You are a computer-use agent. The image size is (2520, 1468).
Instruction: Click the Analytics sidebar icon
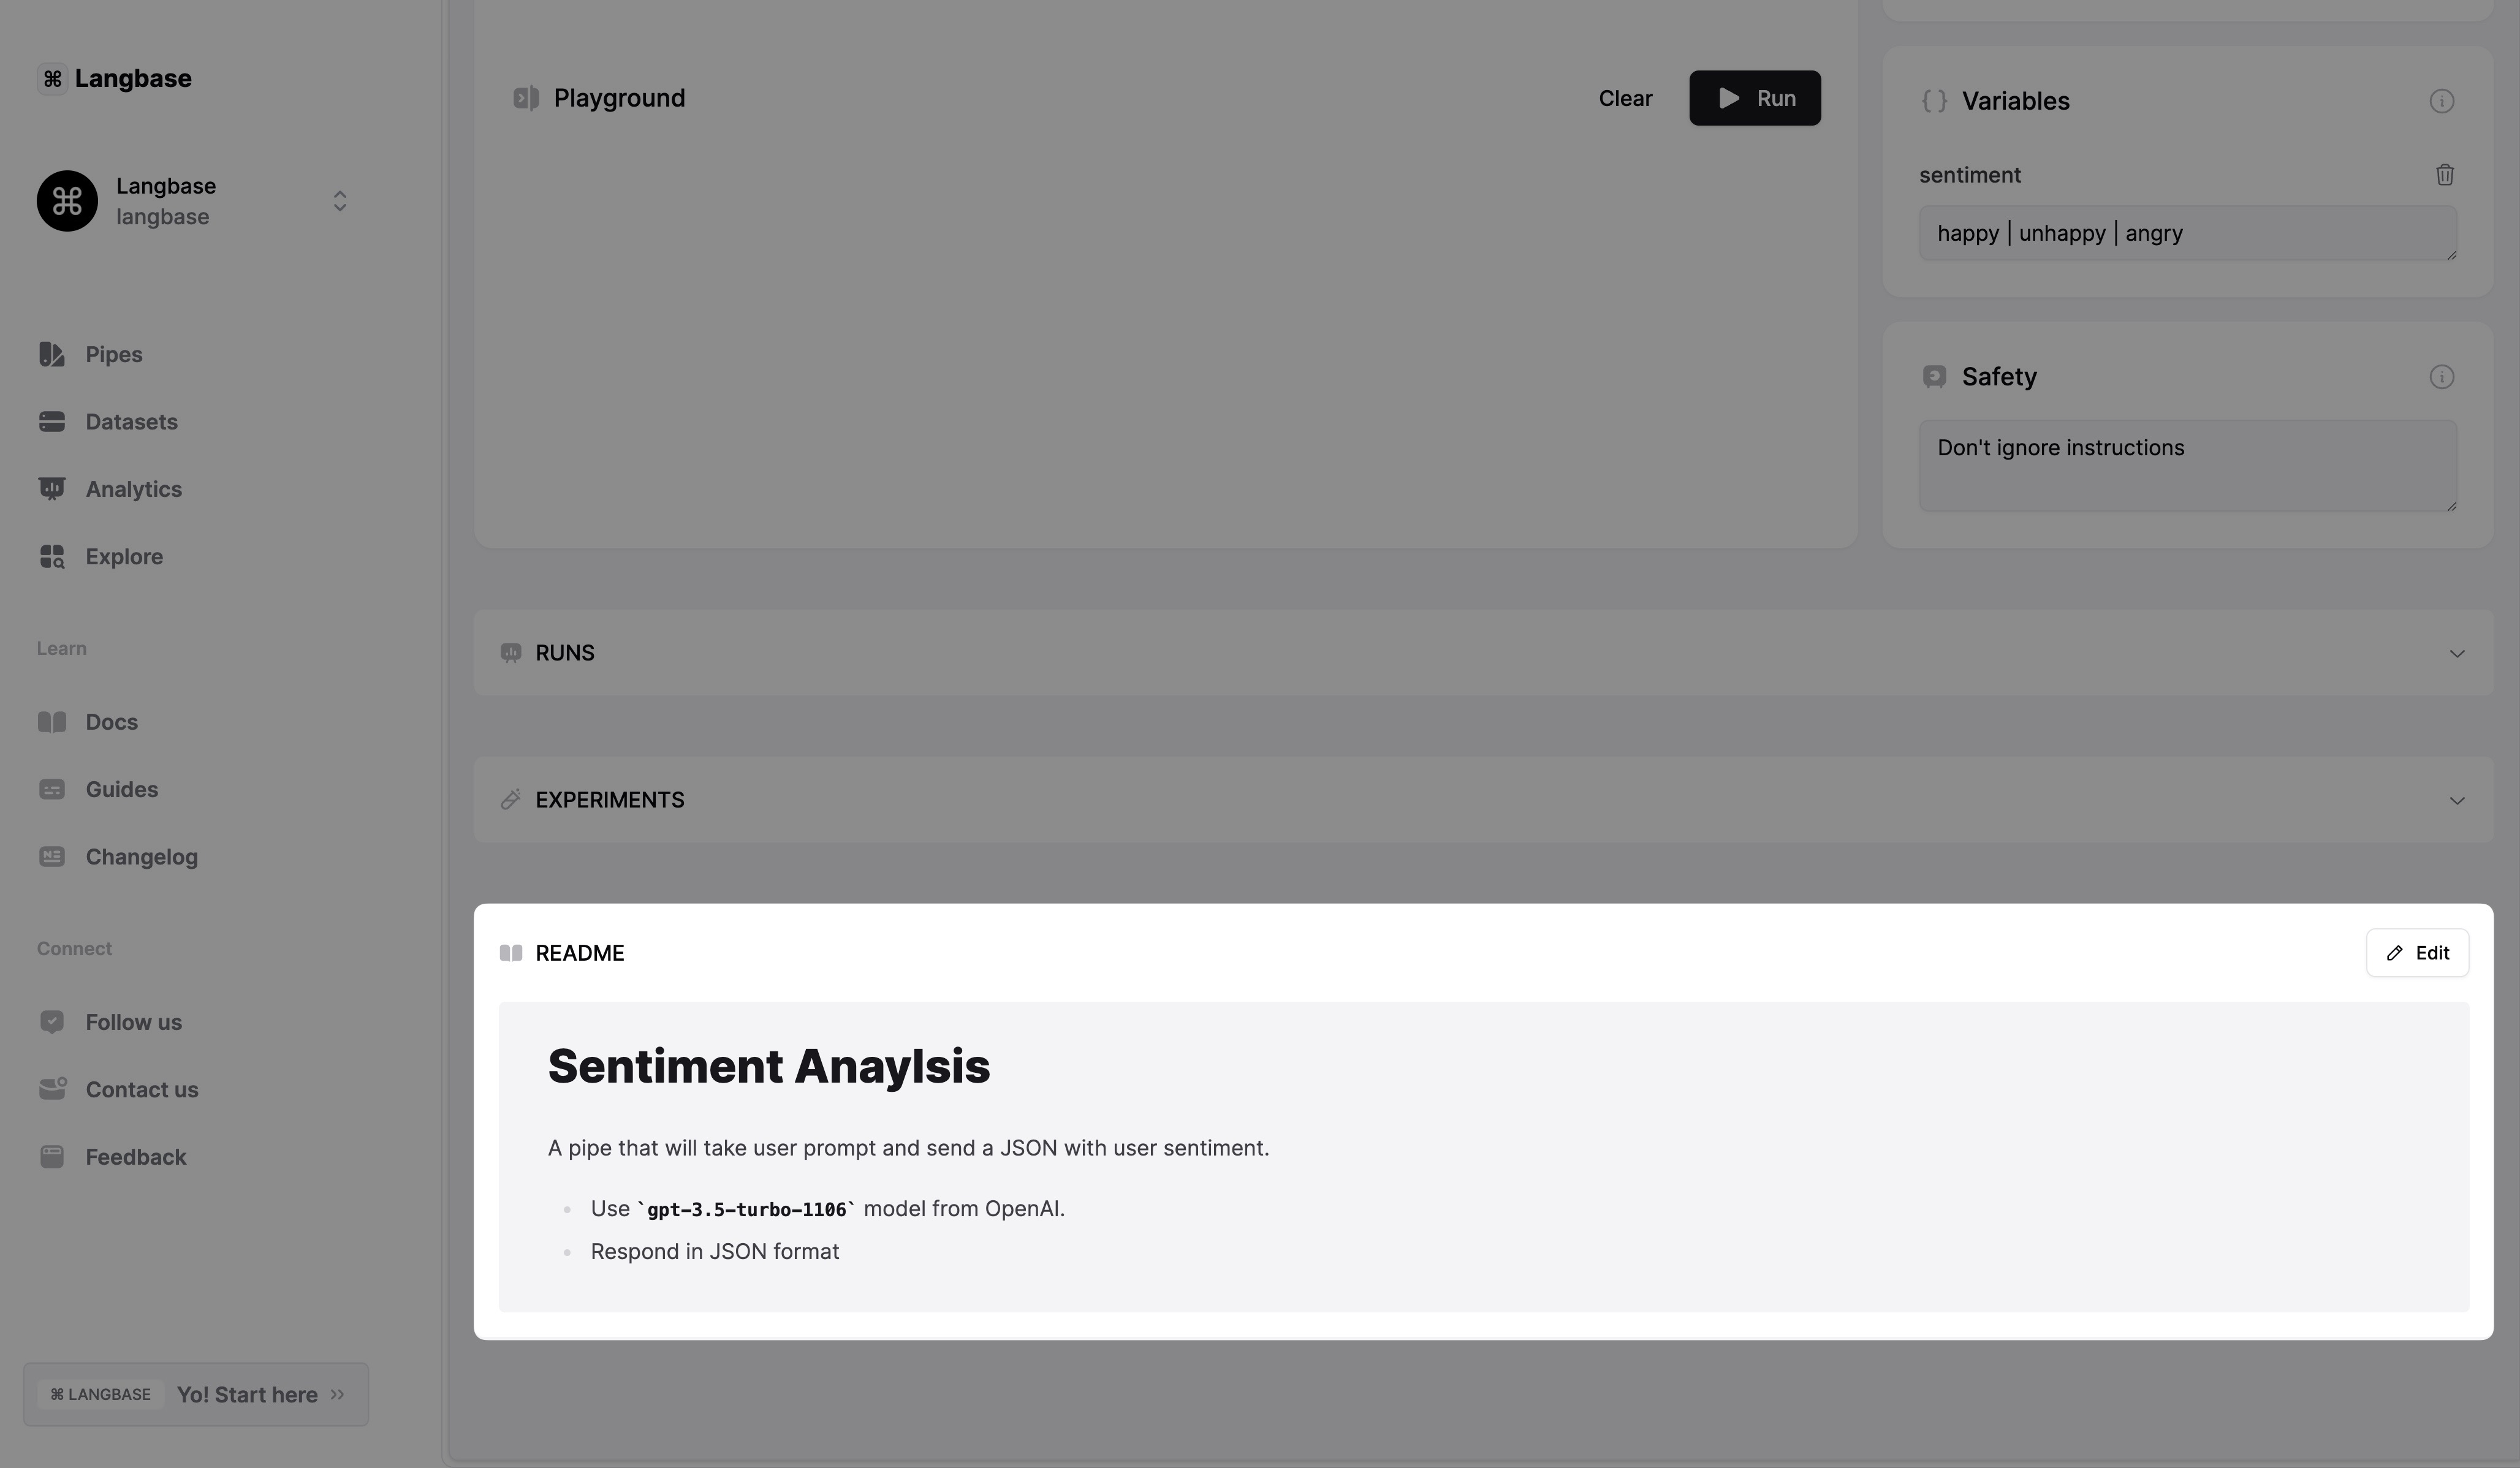(x=52, y=489)
